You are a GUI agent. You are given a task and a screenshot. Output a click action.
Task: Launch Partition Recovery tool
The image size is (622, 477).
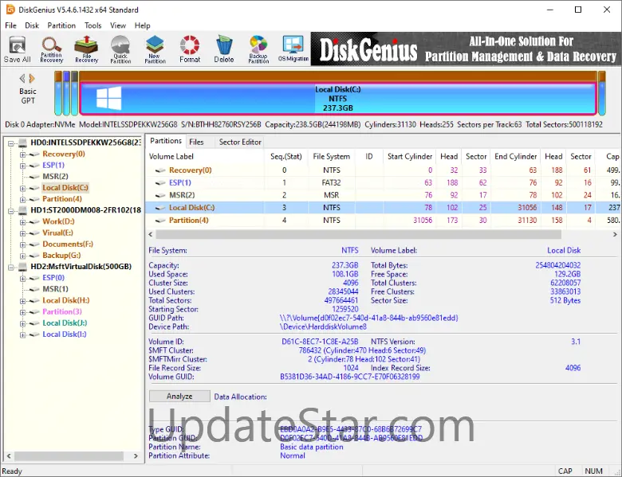(x=52, y=49)
